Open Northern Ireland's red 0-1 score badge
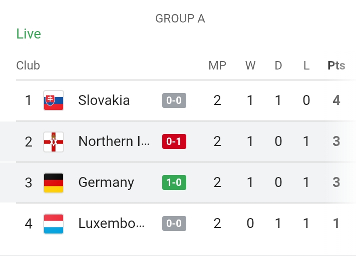Screen dimensions: 356x256 [x=174, y=141]
